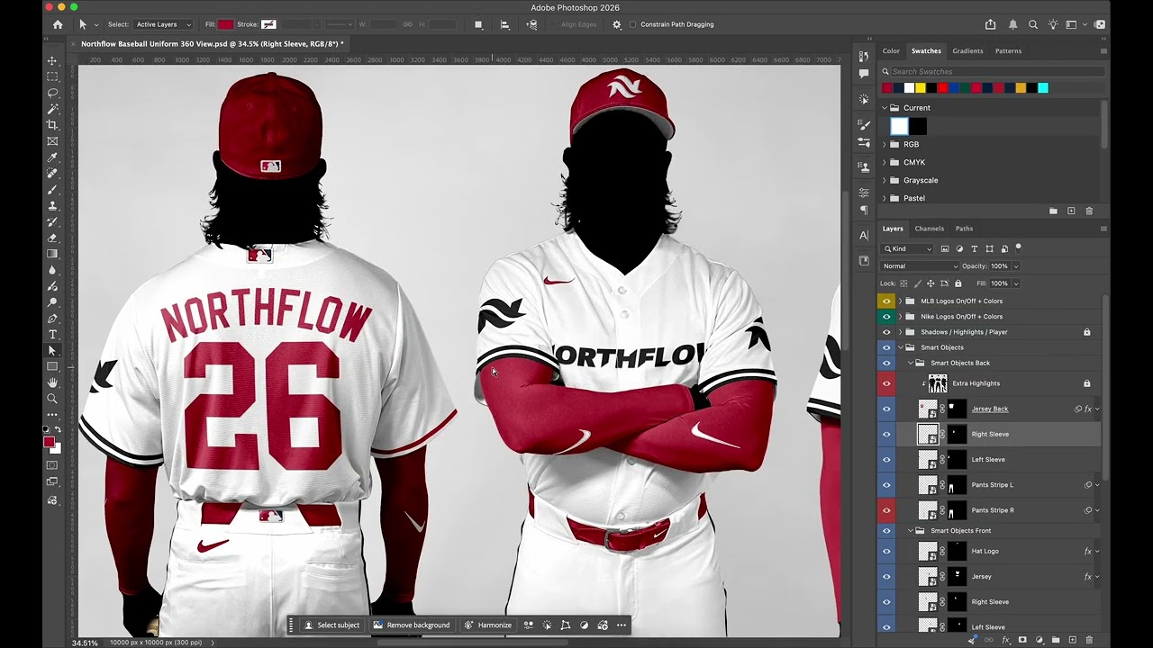Viewport: 1153px width, 648px height.
Task: Open the Share icon in options bar
Action: 991,24
